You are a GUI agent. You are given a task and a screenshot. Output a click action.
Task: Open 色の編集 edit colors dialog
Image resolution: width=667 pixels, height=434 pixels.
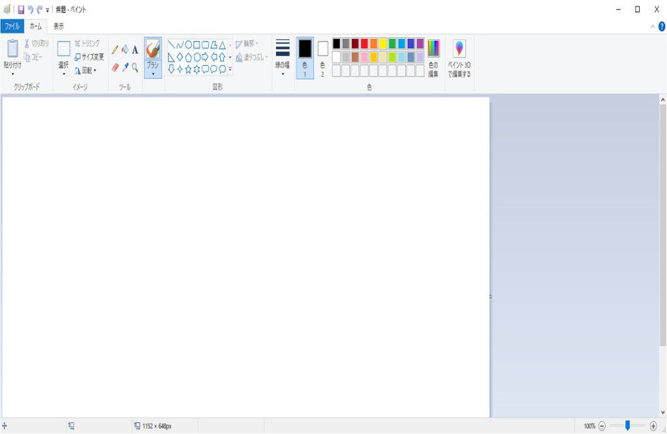pos(433,59)
